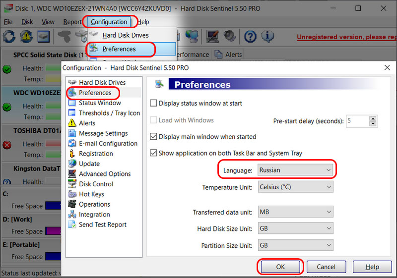Open Hard Disk Drives section icon in sidebar

(72, 82)
